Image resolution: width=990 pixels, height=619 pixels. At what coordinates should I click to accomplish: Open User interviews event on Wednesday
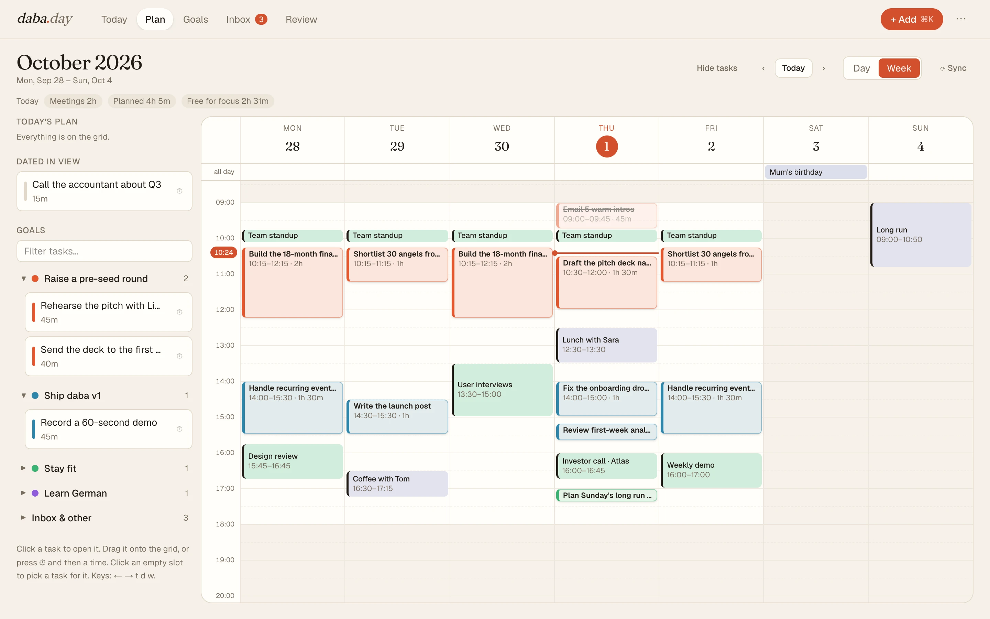pyautogui.click(x=502, y=390)
